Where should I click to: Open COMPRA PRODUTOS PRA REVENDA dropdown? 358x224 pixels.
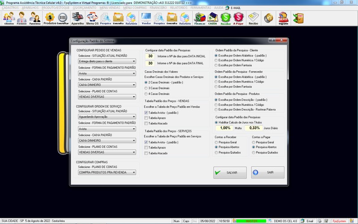pyautogui.click(x=107, y=172)
